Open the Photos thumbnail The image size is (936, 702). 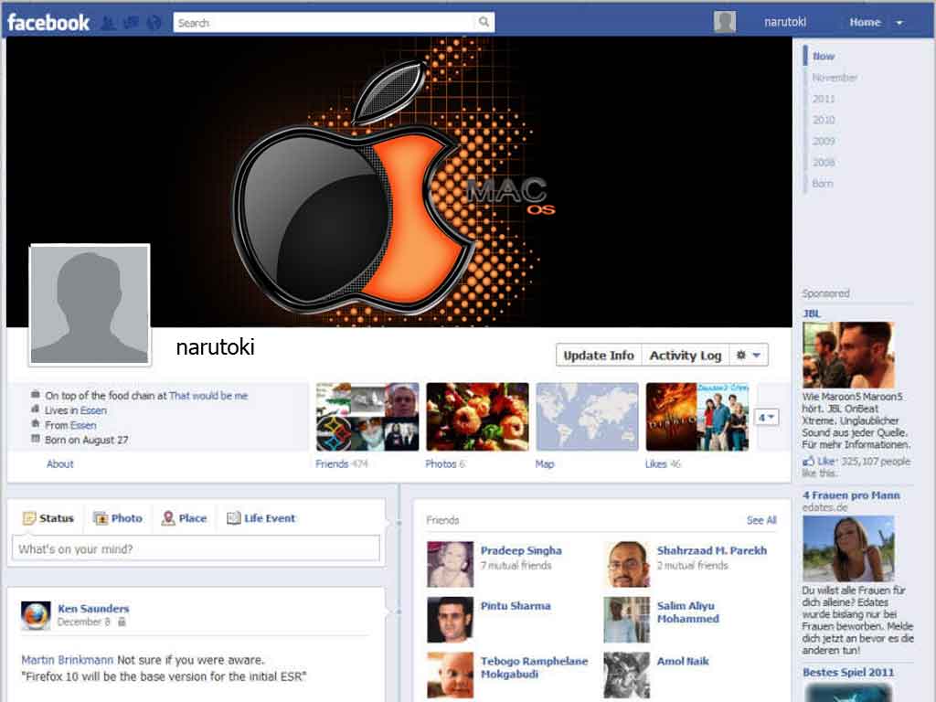click(477, 417)
